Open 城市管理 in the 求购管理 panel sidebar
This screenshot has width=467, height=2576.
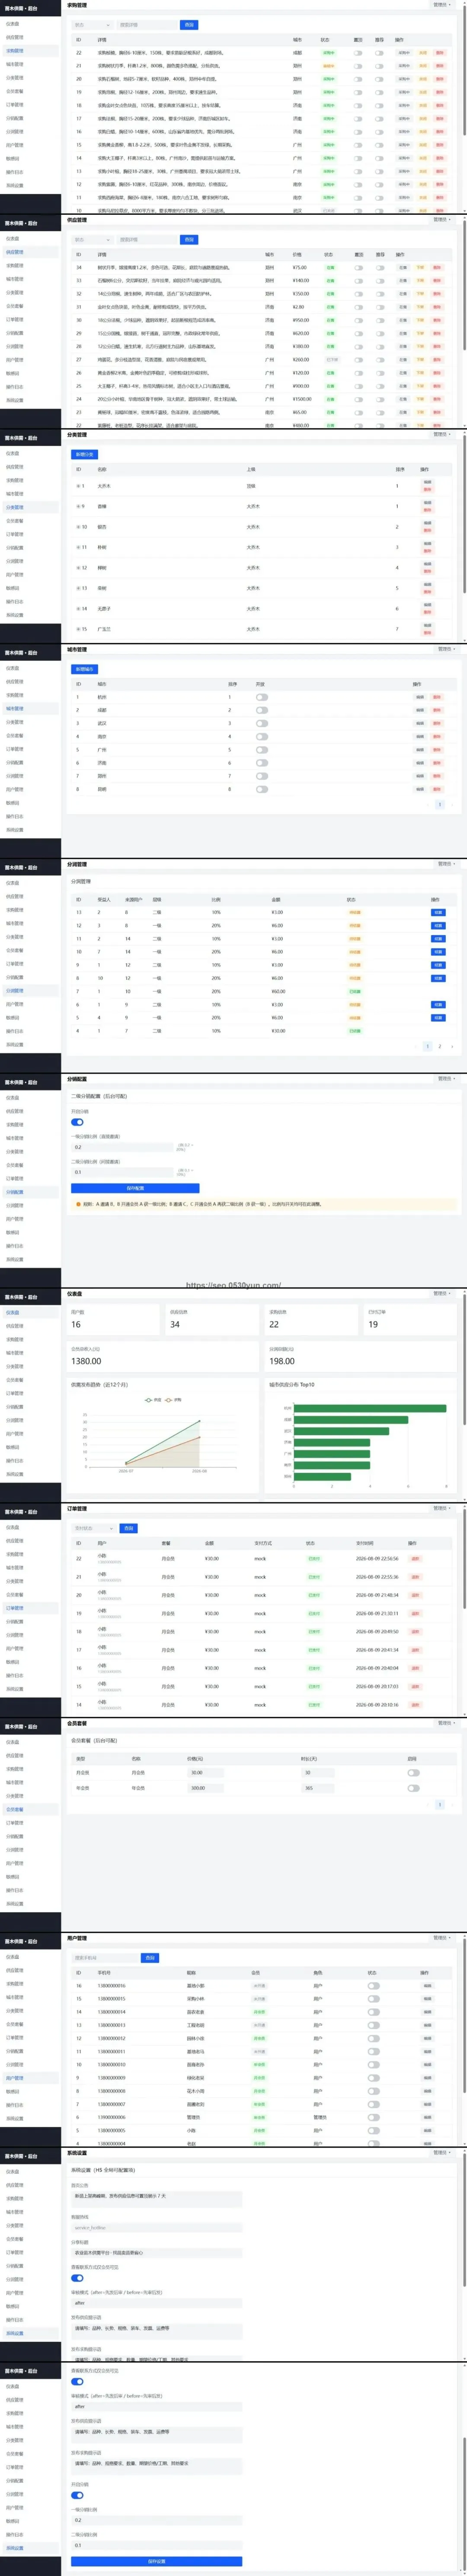tap(14, 64)
